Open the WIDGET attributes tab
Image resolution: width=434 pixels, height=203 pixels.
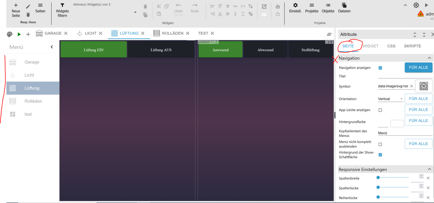[371, 46]
